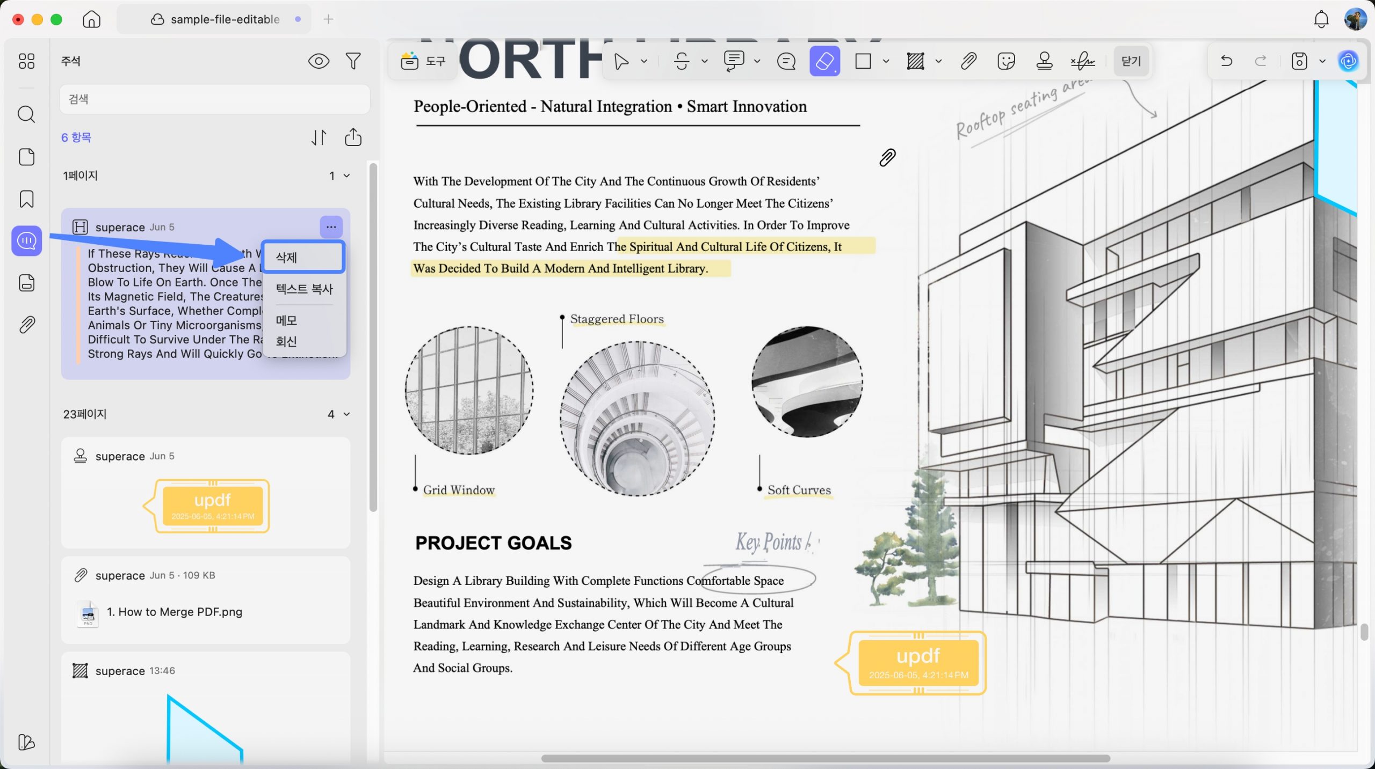Open the form fields panel icon

26,283
